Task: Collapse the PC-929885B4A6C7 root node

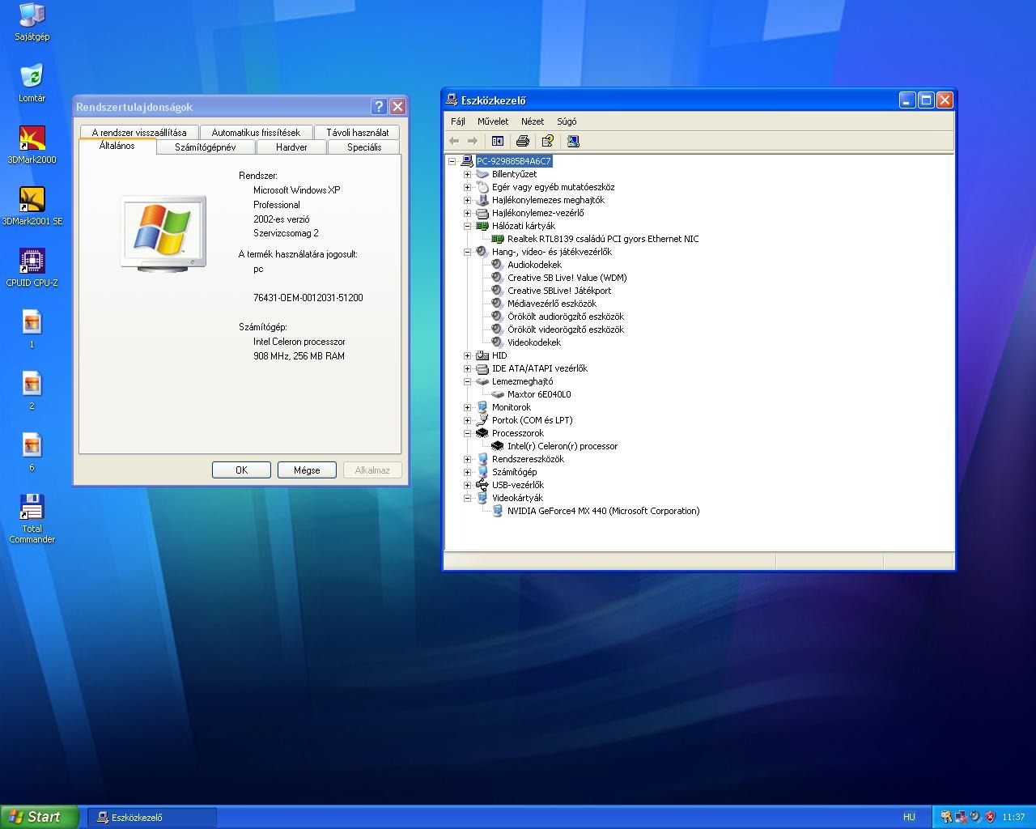Action: (452, 161)
